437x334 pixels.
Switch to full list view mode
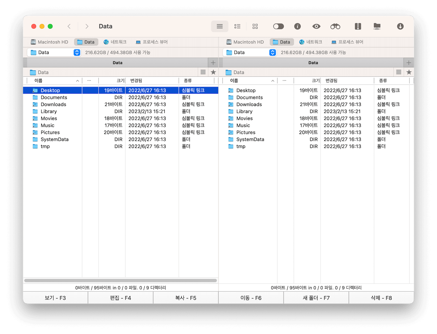[220, 26]
